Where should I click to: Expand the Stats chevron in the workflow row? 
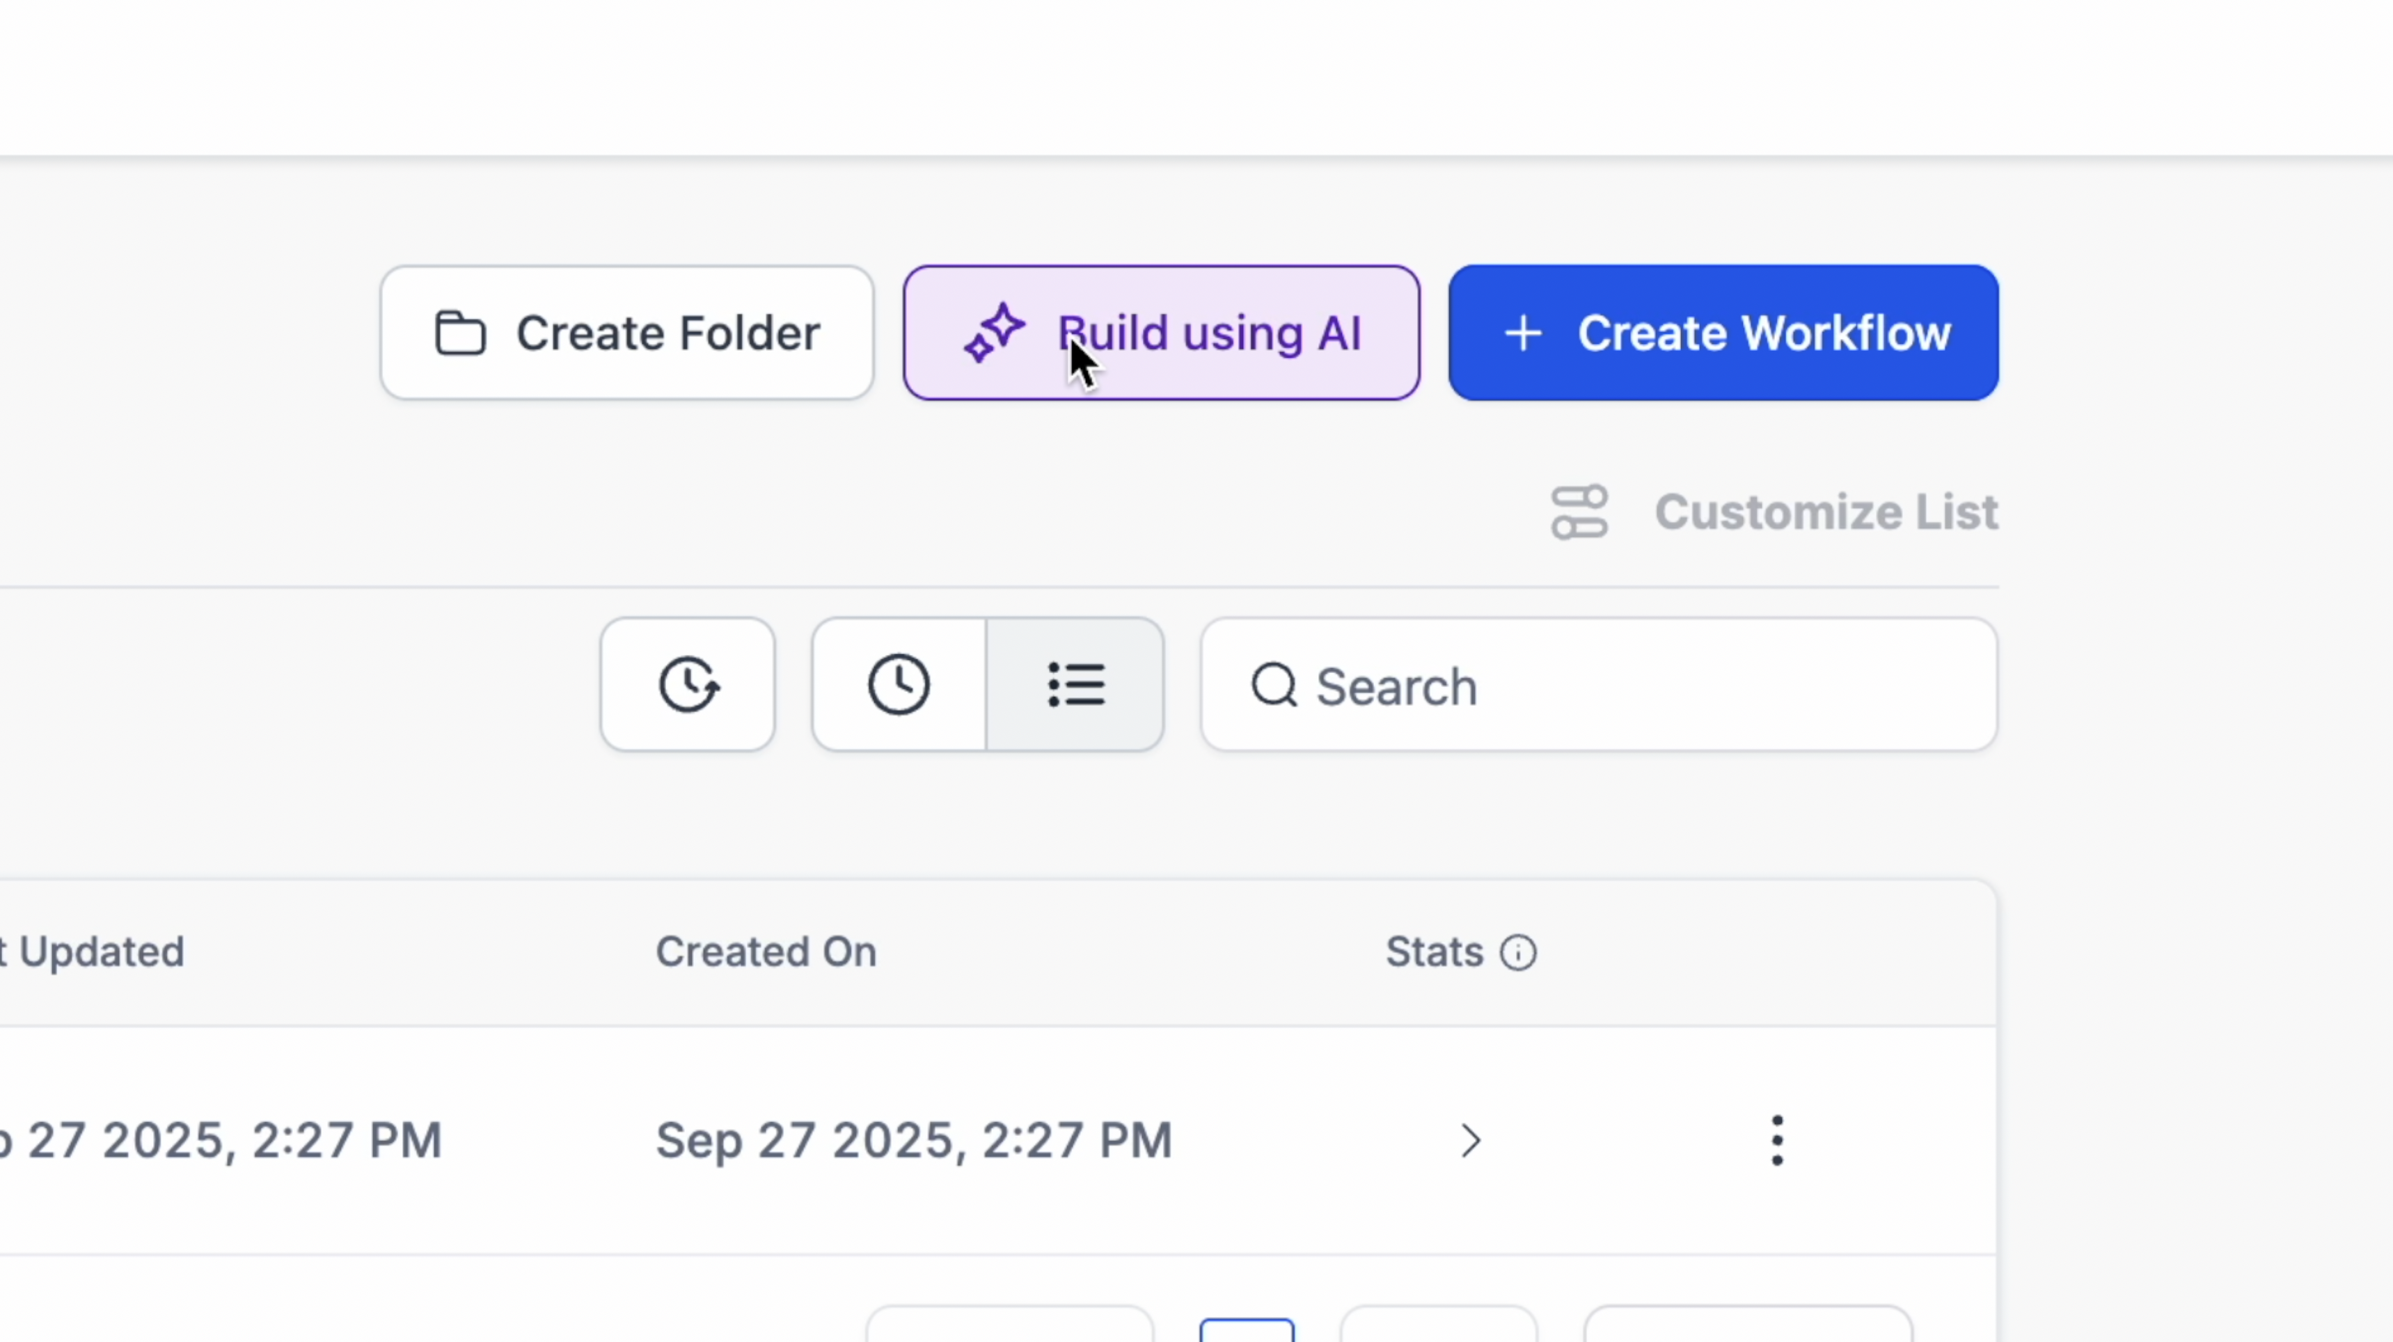point(1469,1140)
